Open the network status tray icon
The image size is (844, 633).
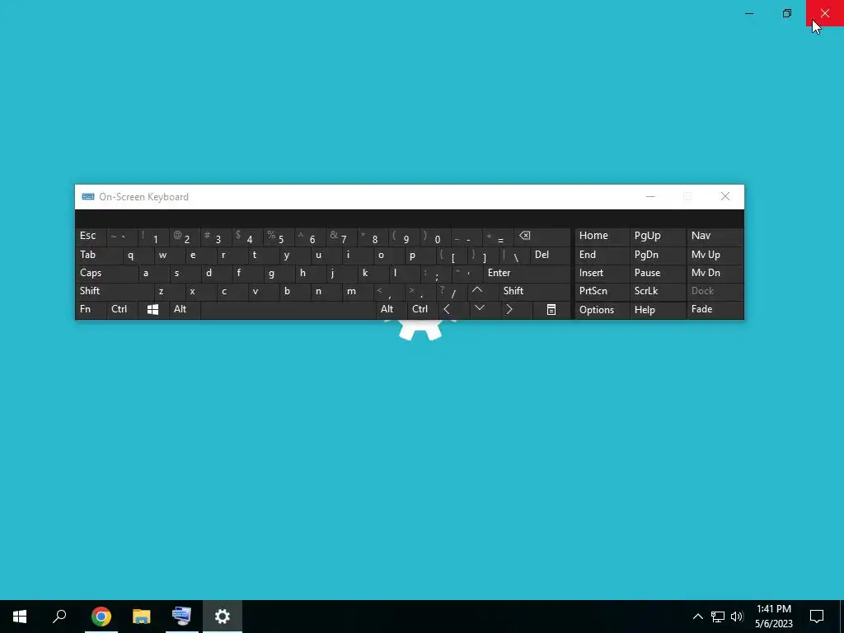click(718, 617)
